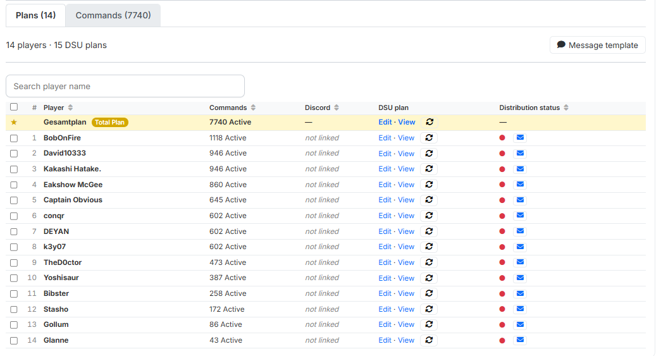Click mail icon in TheD0ctor row

coord(520,262)
